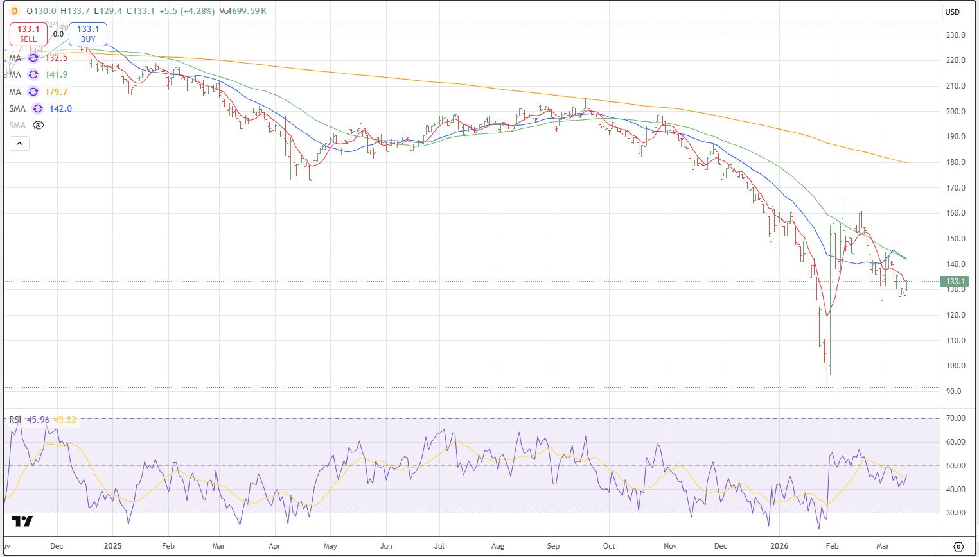Select the red MA legend label
The image size is (979, 557).
[x=15, y=58]
